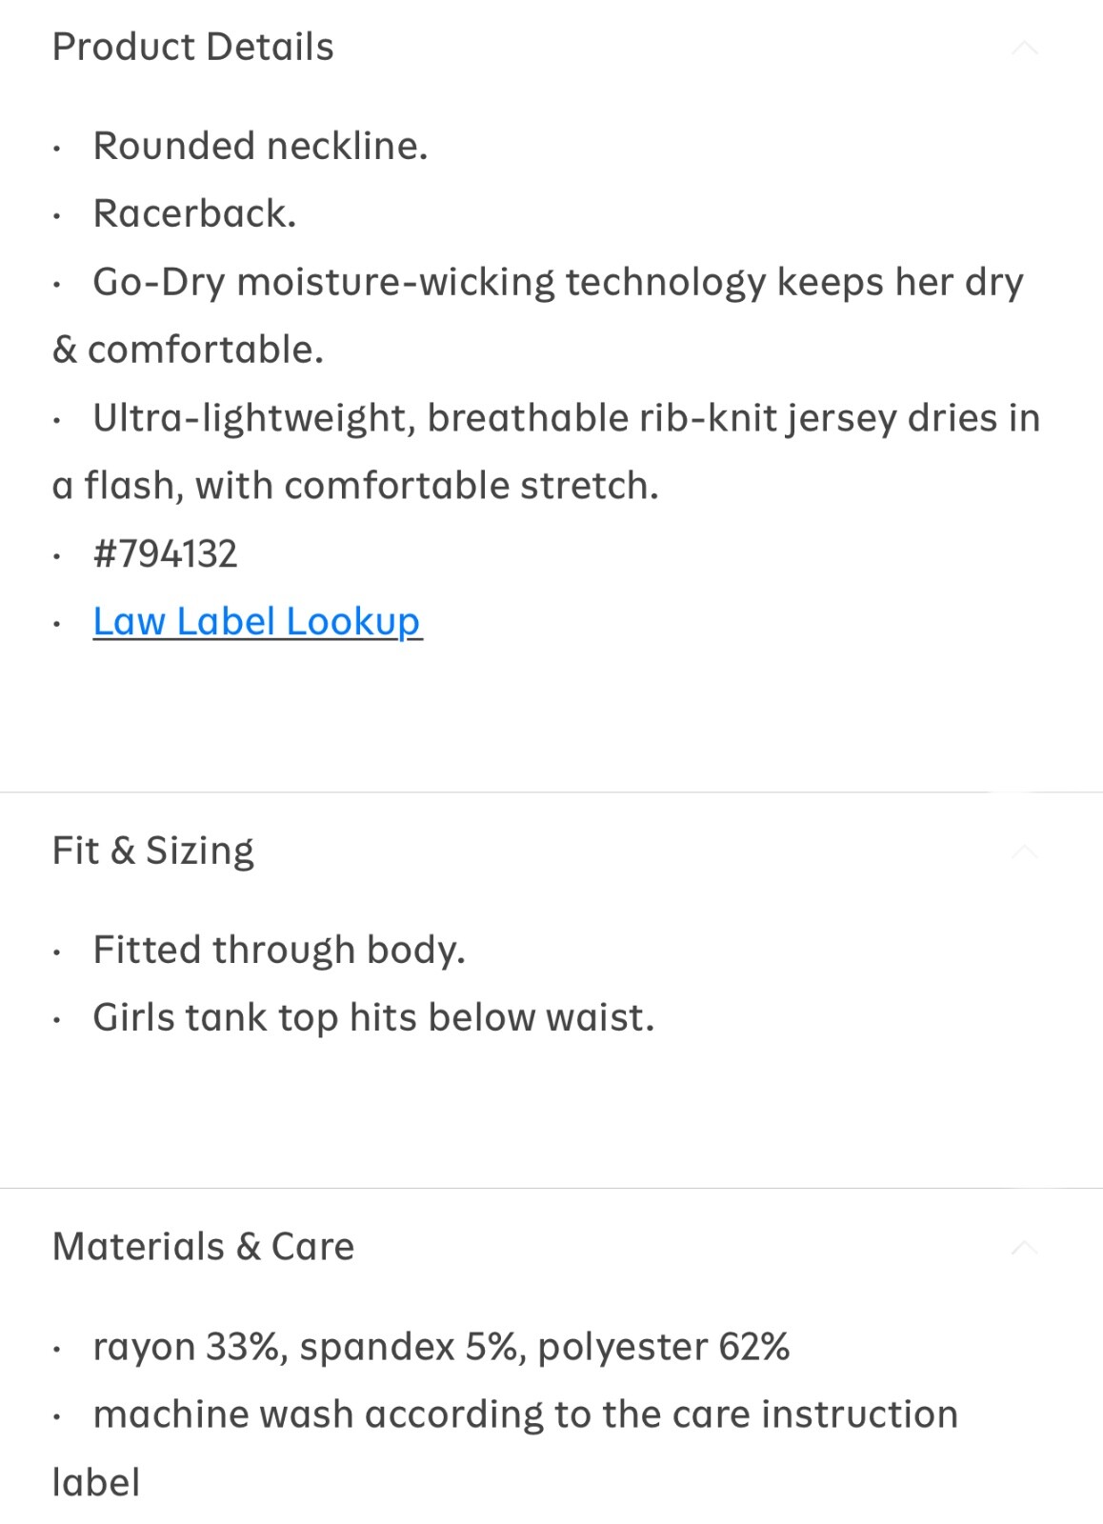
Task: Click the machine wash care instruction text
Action: tap(525, 1414)
